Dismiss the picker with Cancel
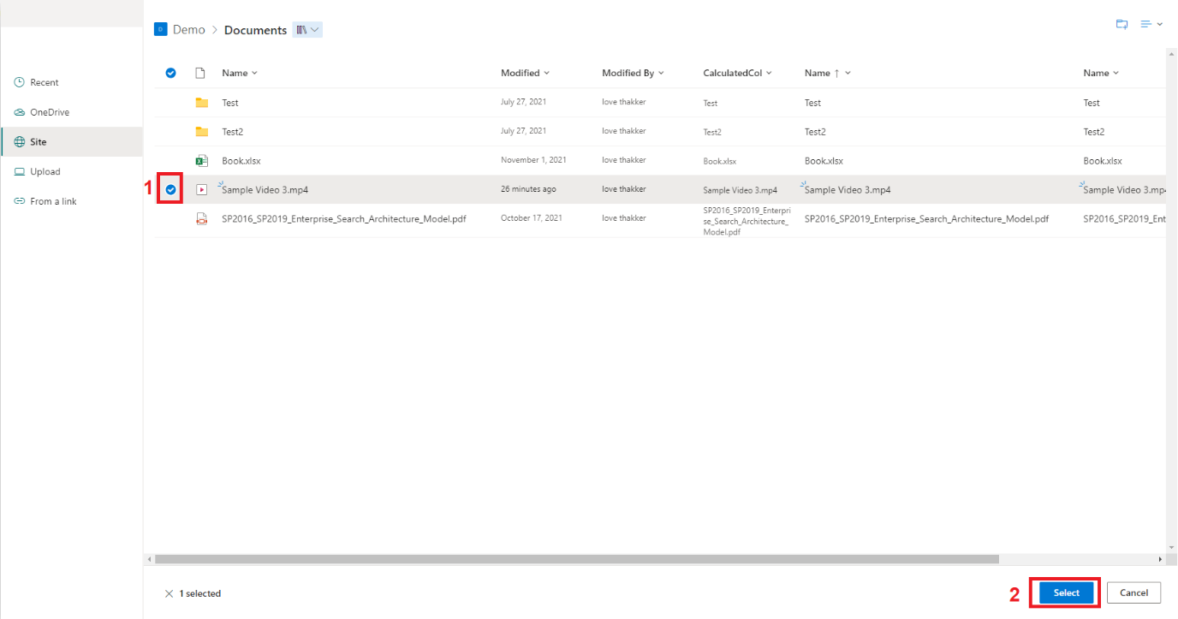Screen dimensions: 1178x619 [1133, 592]
